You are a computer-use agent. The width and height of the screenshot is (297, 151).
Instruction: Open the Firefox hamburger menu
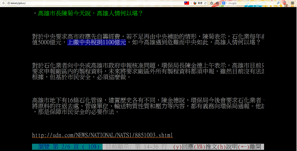[x=293, y=3]
